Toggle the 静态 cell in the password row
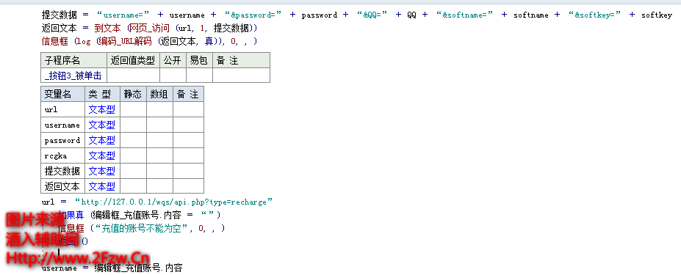 (x=133, y=140)
